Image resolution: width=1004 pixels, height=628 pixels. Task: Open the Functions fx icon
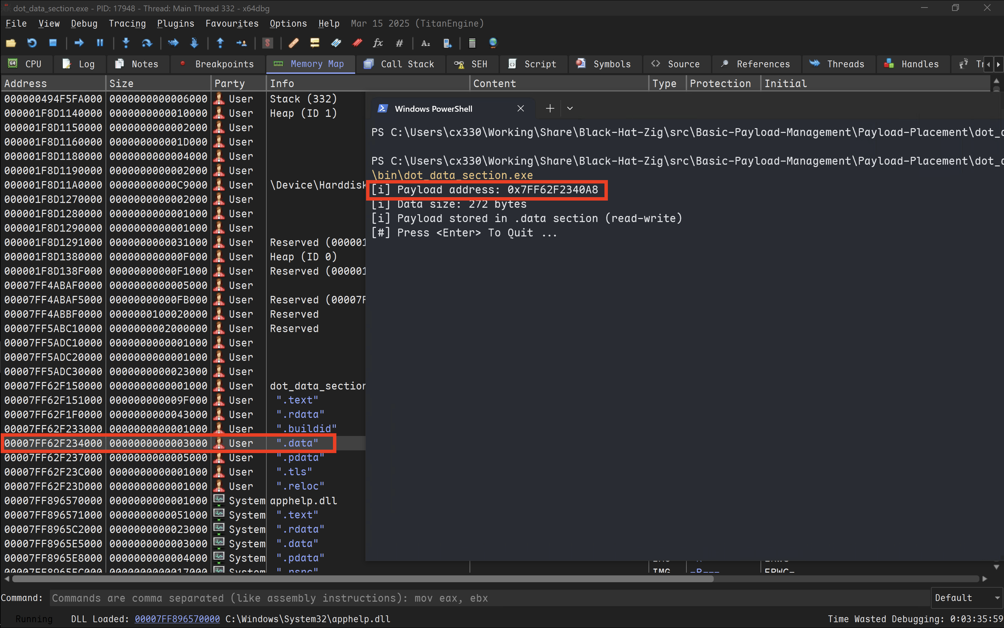[378, 43]
